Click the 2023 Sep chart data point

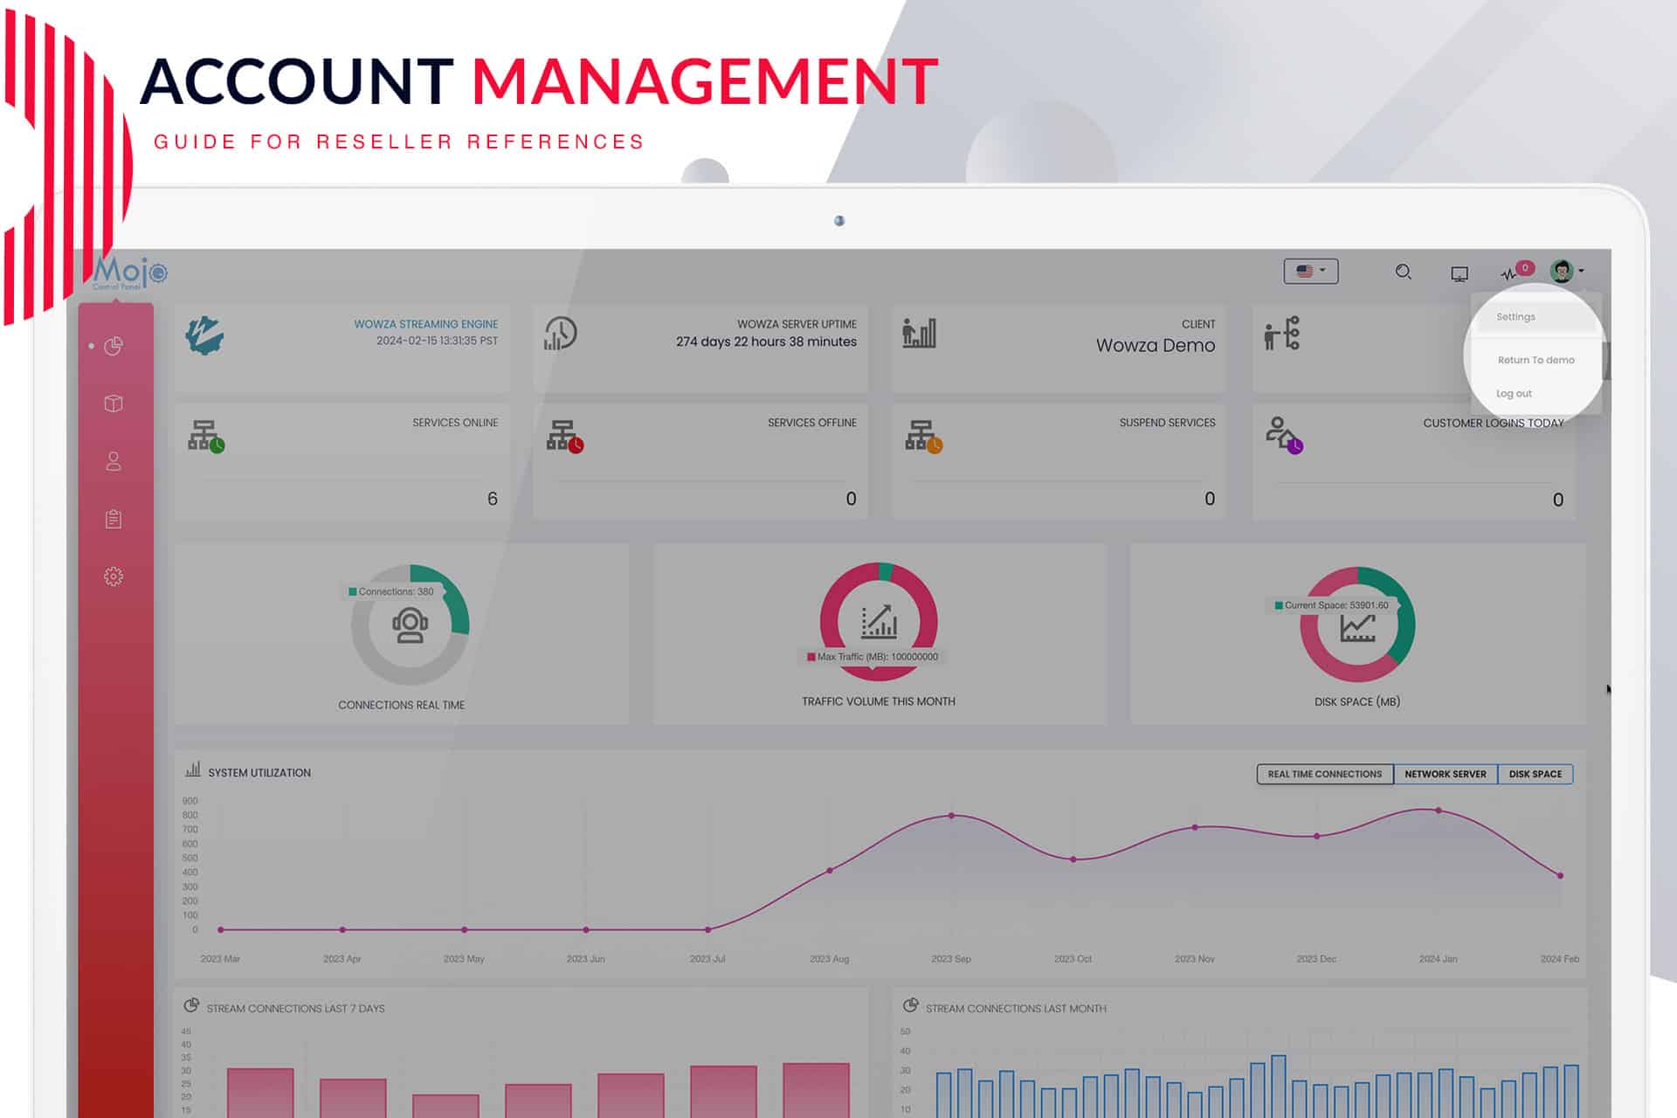(951, 816)
